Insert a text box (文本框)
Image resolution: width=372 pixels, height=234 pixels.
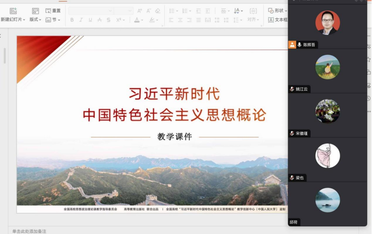pyautogui.click(x=278, y=20)
